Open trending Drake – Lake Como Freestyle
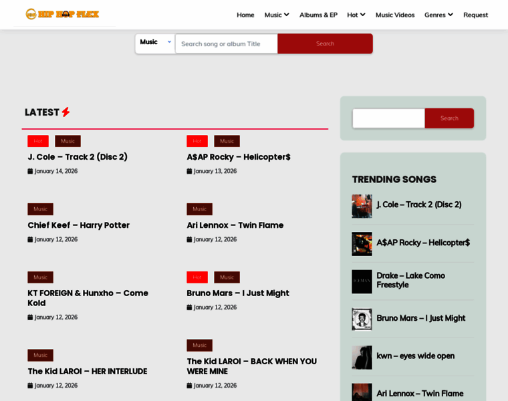Viewport: 508px width, 401px height. [x=411, y=280]
